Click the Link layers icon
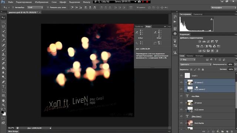The image size is (237, 133). [x=204, y=132]
